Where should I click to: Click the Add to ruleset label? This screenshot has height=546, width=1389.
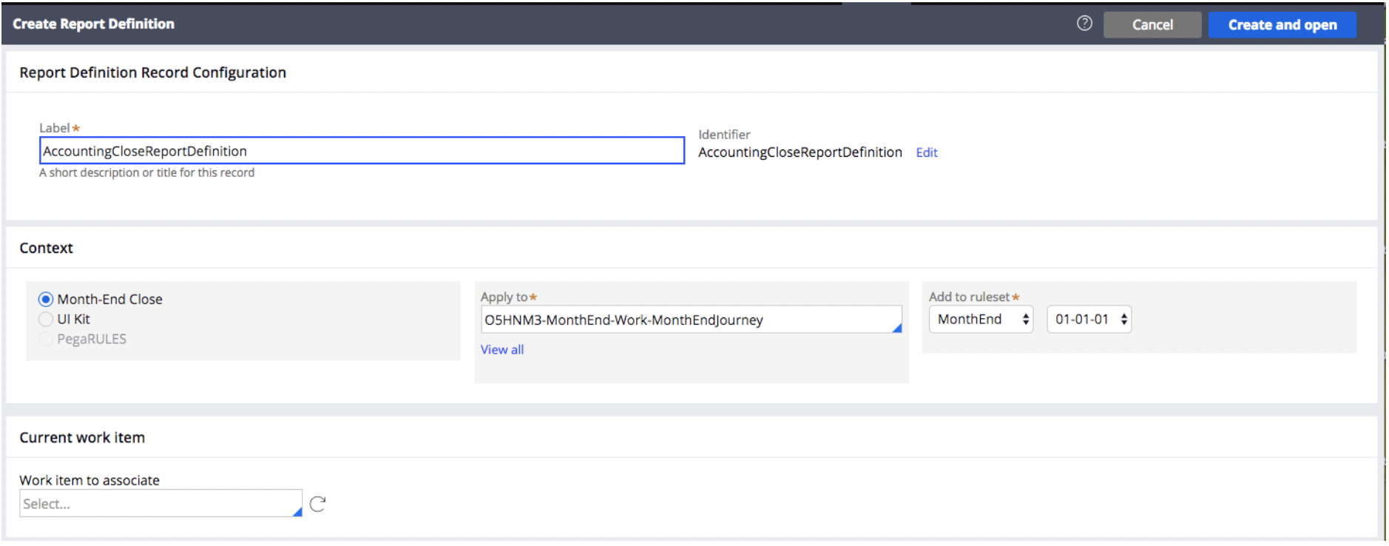(969, 297)
